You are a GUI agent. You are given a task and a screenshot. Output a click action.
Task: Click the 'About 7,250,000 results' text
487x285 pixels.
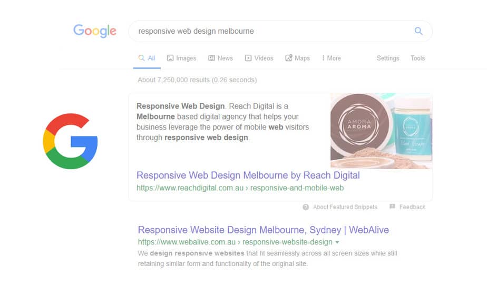[x=197, y=80]
